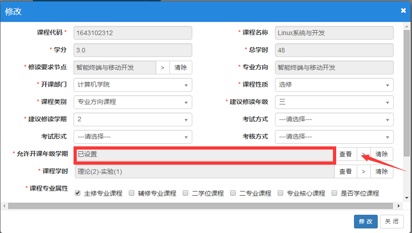Toggle the 主修专业课程 checkbox
The height and width of the screenshot is (233, 412).
(x=78, y=193)
